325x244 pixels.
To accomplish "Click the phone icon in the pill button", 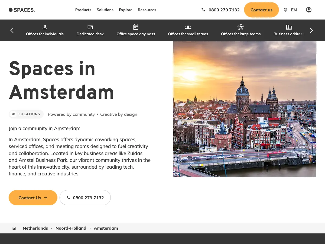I will coord(69,198).
